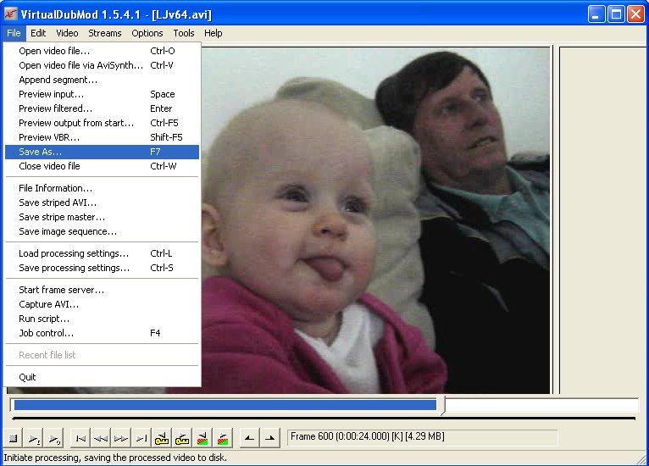The height and width of the screenshot is (466, 649).
Task: Open the Edit menu
Action: coord(38,33)
